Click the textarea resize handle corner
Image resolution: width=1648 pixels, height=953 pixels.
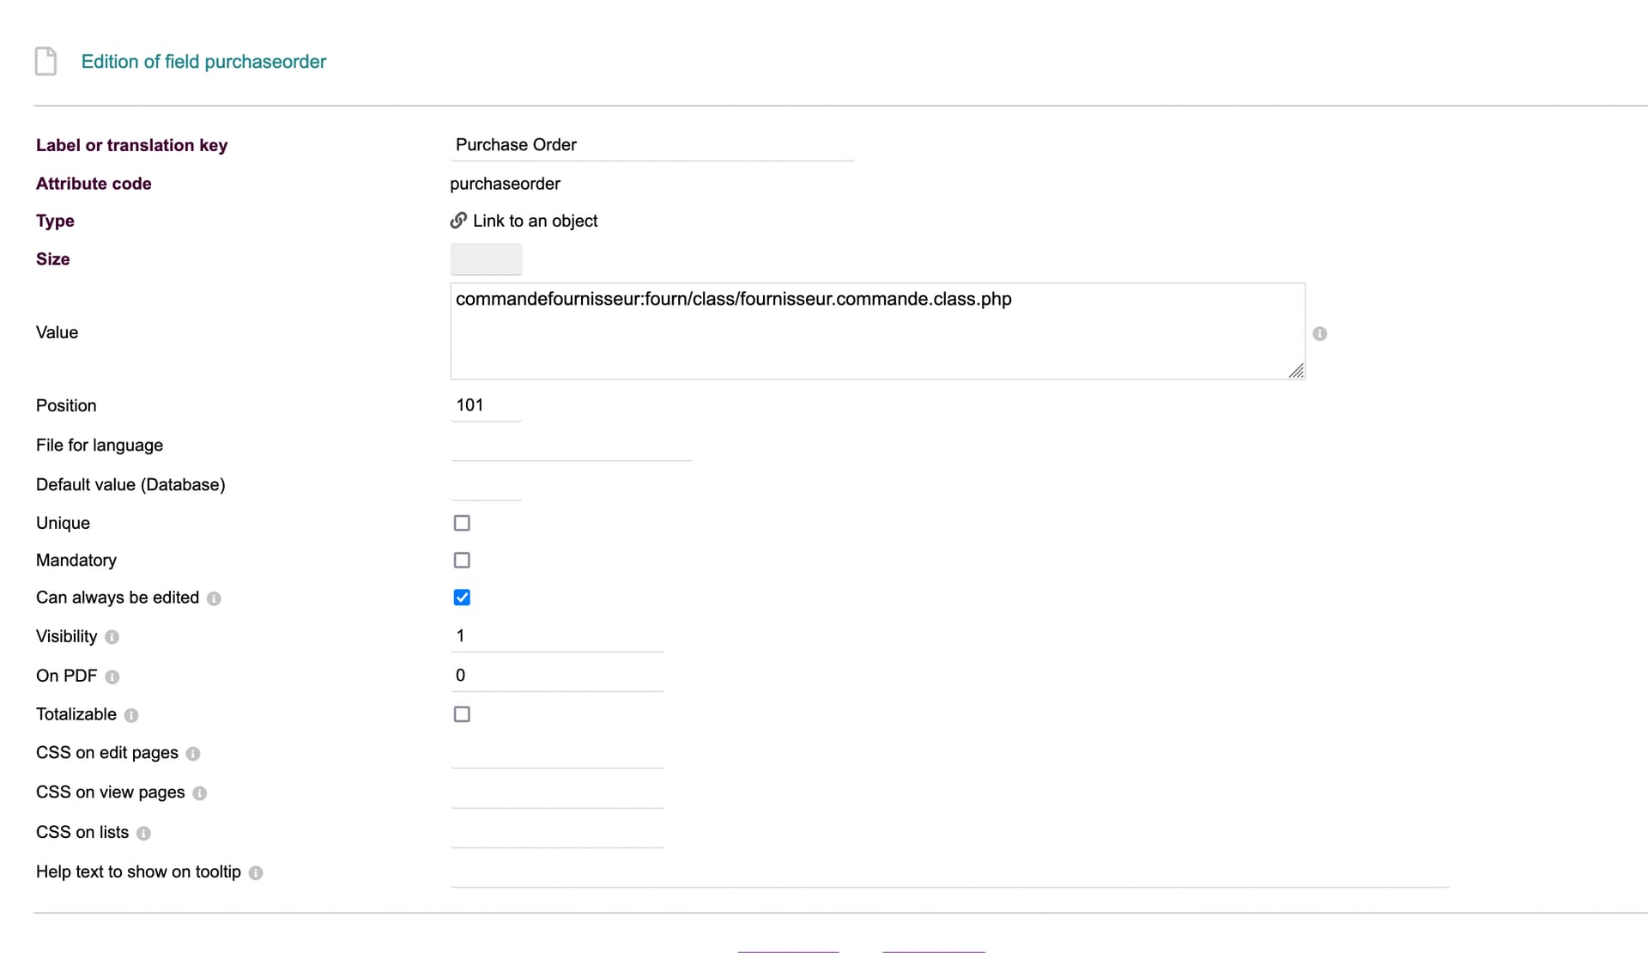pos(1296,371)
